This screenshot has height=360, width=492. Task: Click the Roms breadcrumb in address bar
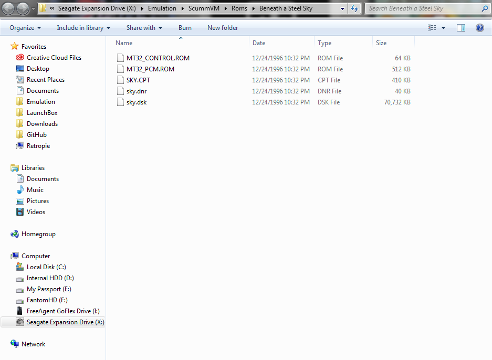tap(239, 8)
